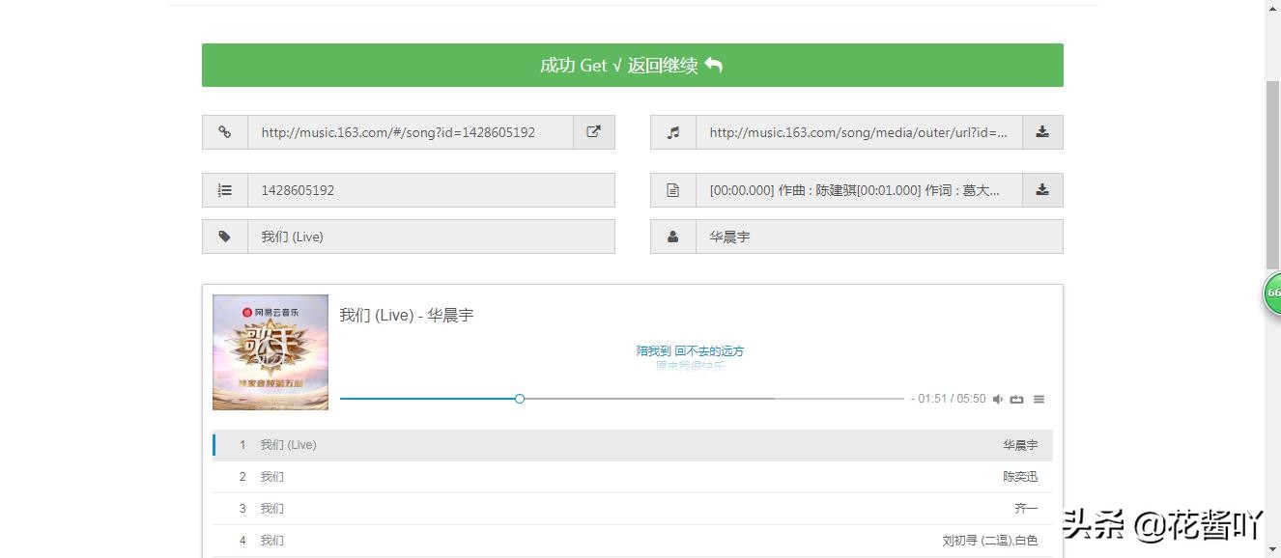The image size is (1281, 558).
Task: Play track 3 我们 by 齐一
Action: click(x=633, y=509)
